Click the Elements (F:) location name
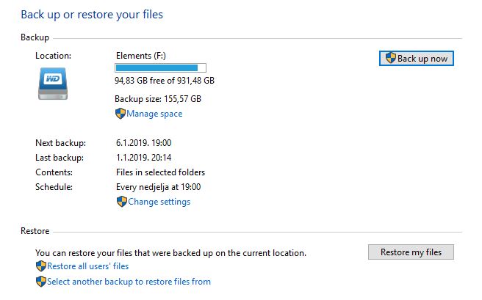Screen dimensions: 482x300 (x=141, y=56)
